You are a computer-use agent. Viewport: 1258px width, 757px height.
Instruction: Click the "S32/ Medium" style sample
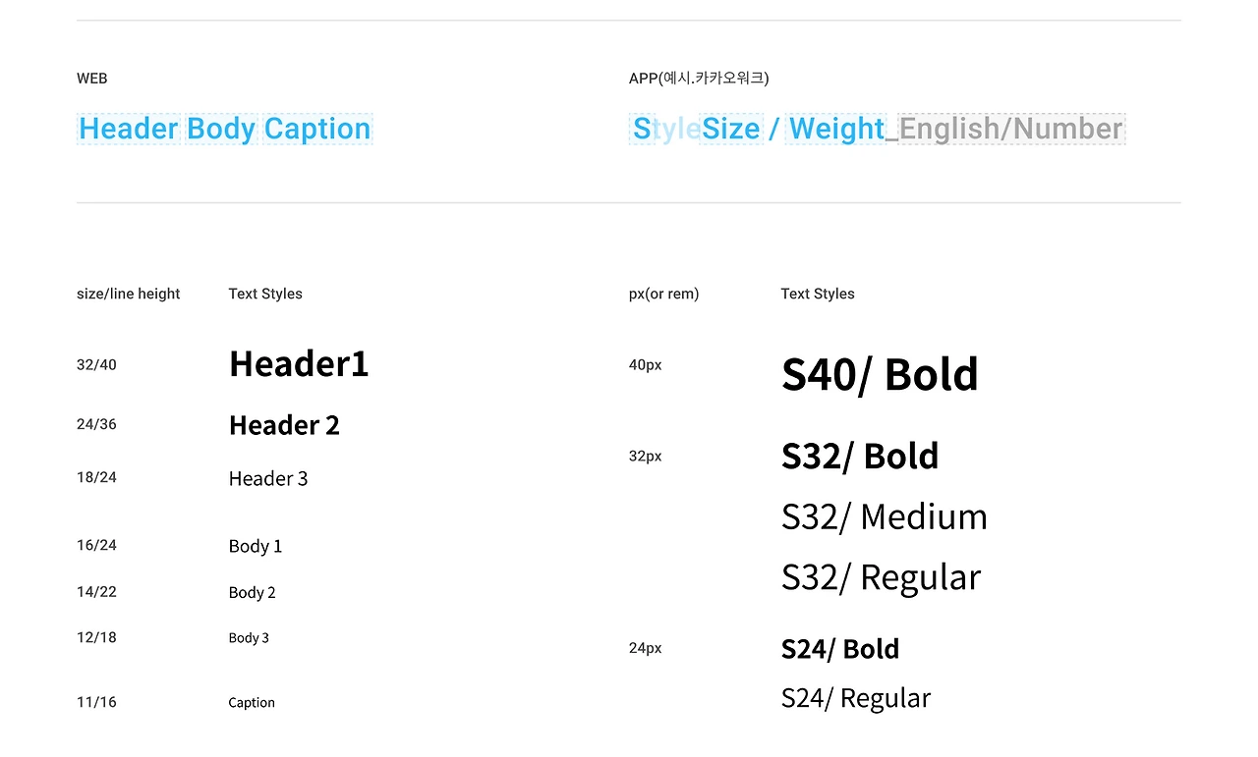(885, 516)
